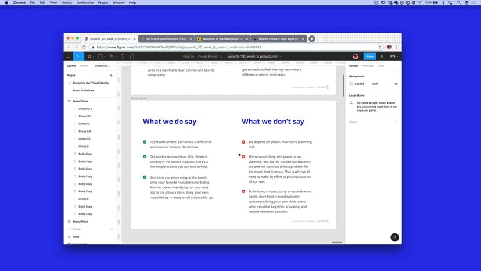This screenshot has width=481, height=271.
Task: Select the Rectangle shape tool
Action: pyautogui.click(x=100, y=56)
